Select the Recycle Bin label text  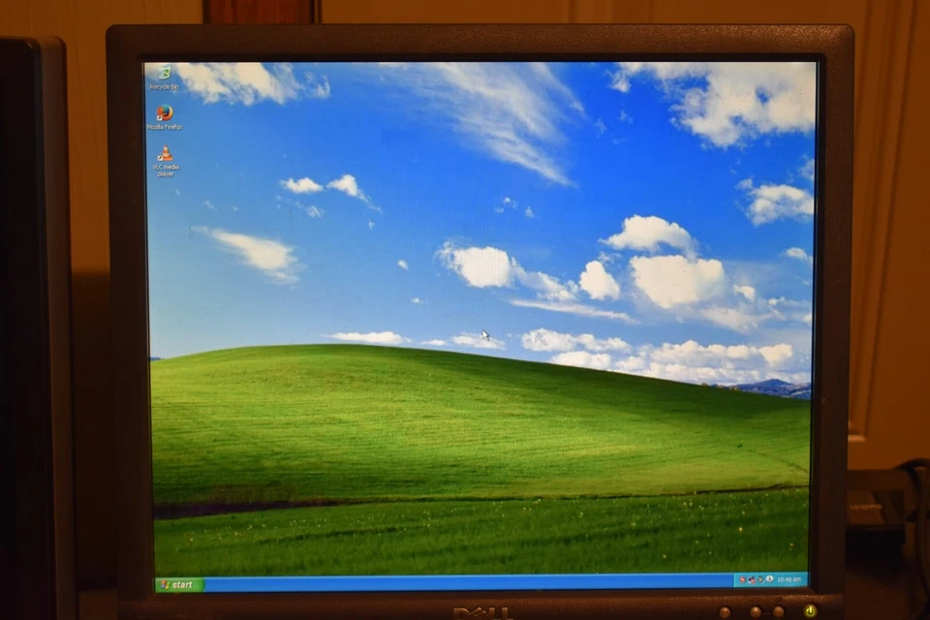point(164,85)
